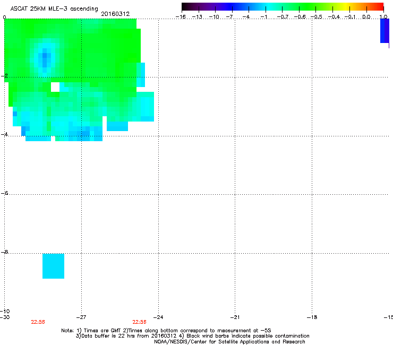Click the -8 latitude axis label
The image size is (393, 345).
4,252
